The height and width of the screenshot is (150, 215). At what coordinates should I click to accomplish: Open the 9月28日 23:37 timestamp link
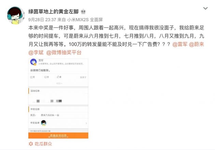[42, 20]
